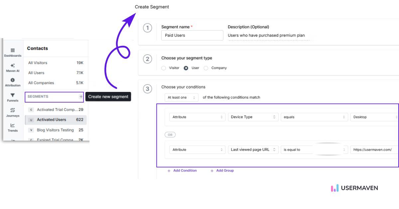Viewport: 399px width, 209px height.
Task: Select the User segment type radio
Action: (186, 68)
